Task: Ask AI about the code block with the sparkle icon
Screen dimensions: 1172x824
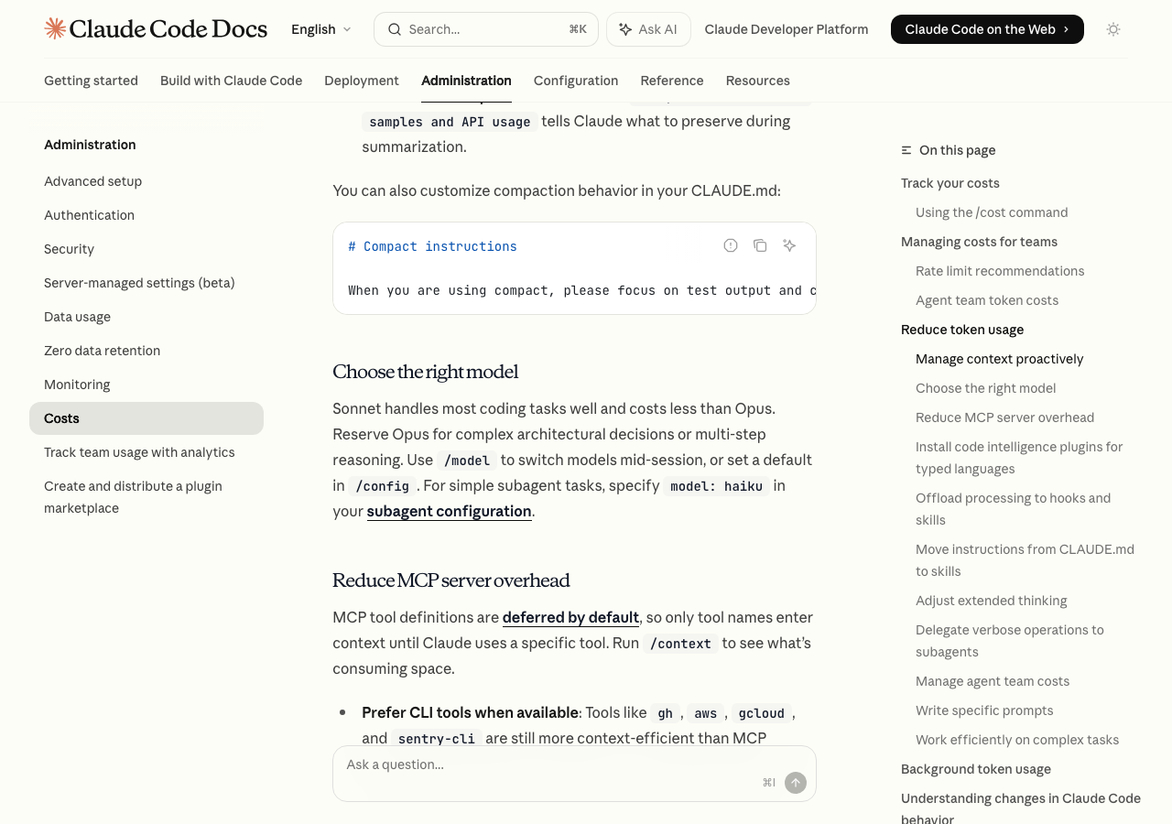Action: [x=789, y=245]
